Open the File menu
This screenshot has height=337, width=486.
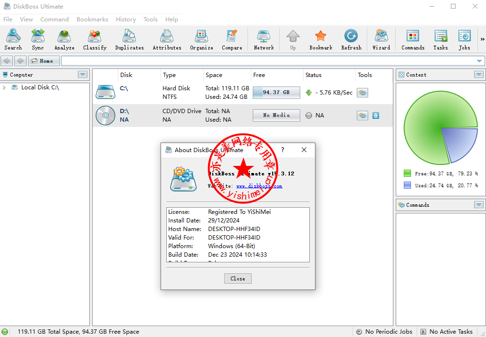pos(8,19)
